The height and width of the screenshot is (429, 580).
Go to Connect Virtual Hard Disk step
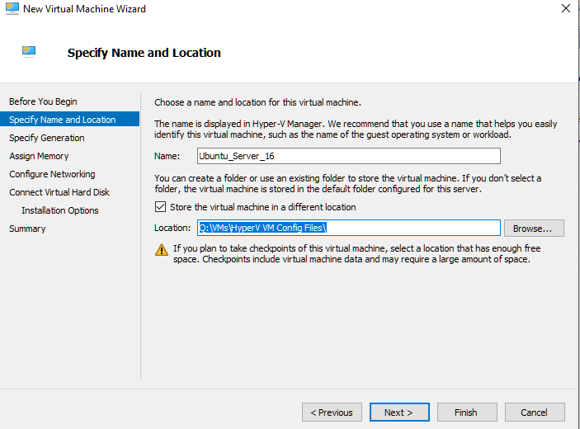coord(59,192)
